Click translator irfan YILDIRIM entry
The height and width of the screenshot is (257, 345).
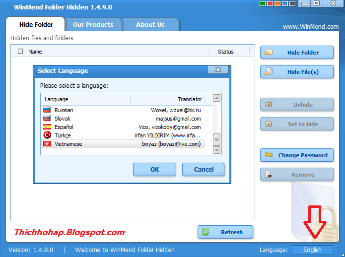[167, 135]
